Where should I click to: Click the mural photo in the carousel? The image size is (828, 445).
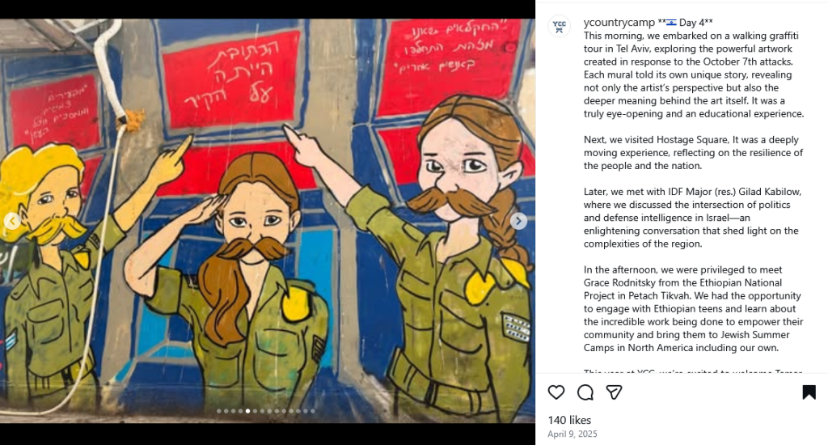[x=267, y=221]
